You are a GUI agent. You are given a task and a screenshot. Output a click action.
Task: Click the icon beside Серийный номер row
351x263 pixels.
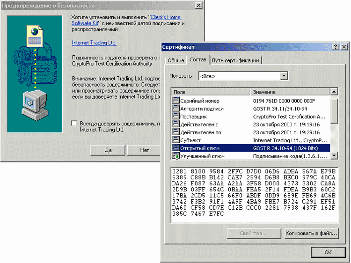pyautogui.click(x=176, y=100)
